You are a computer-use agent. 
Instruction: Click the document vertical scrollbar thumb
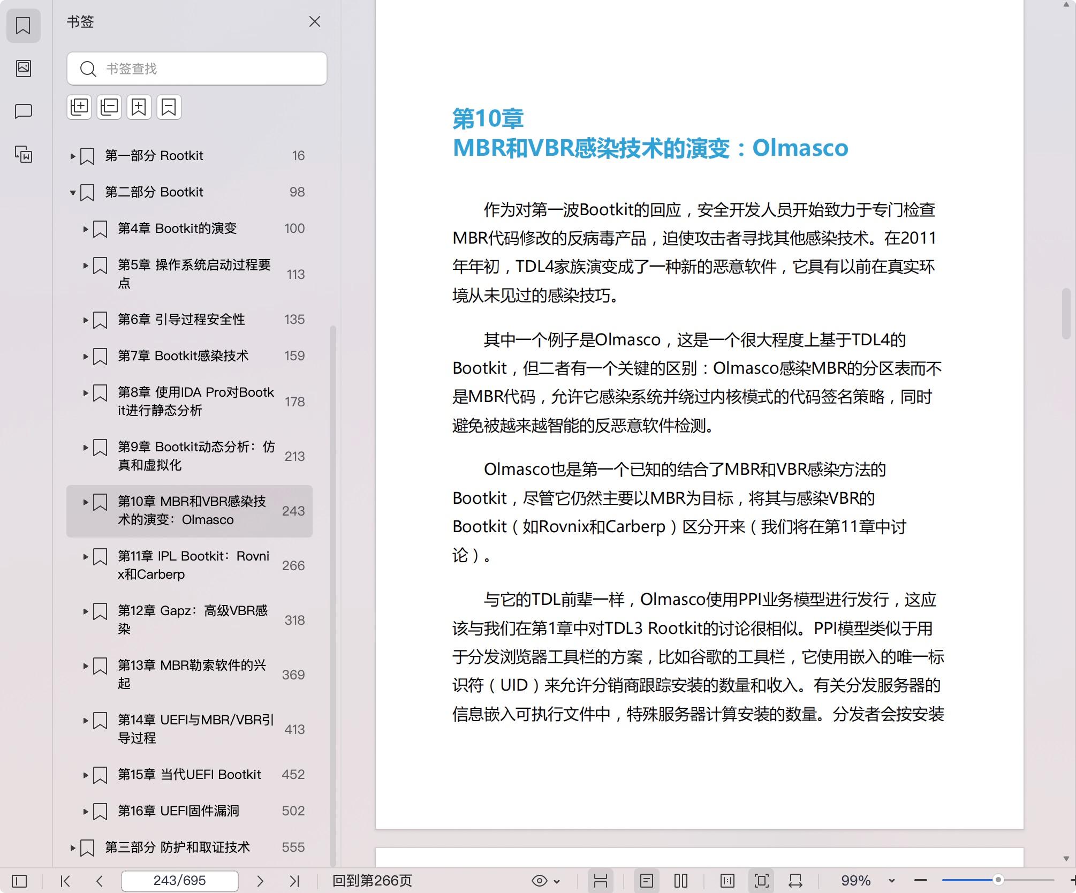pos(1066,314)
